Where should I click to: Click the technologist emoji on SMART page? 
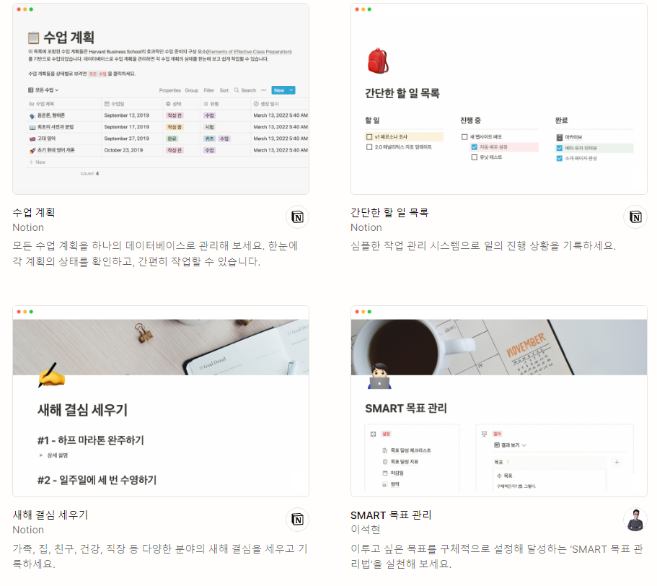(379, 376)
